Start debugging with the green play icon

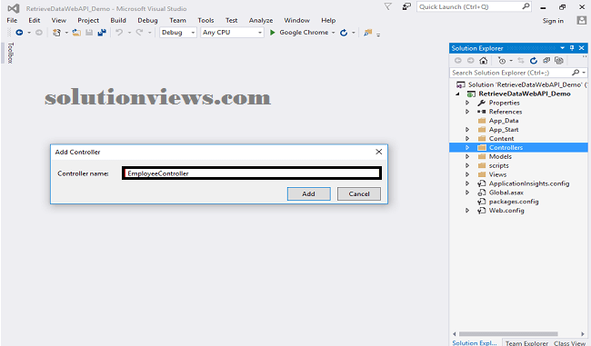(273, 33)
